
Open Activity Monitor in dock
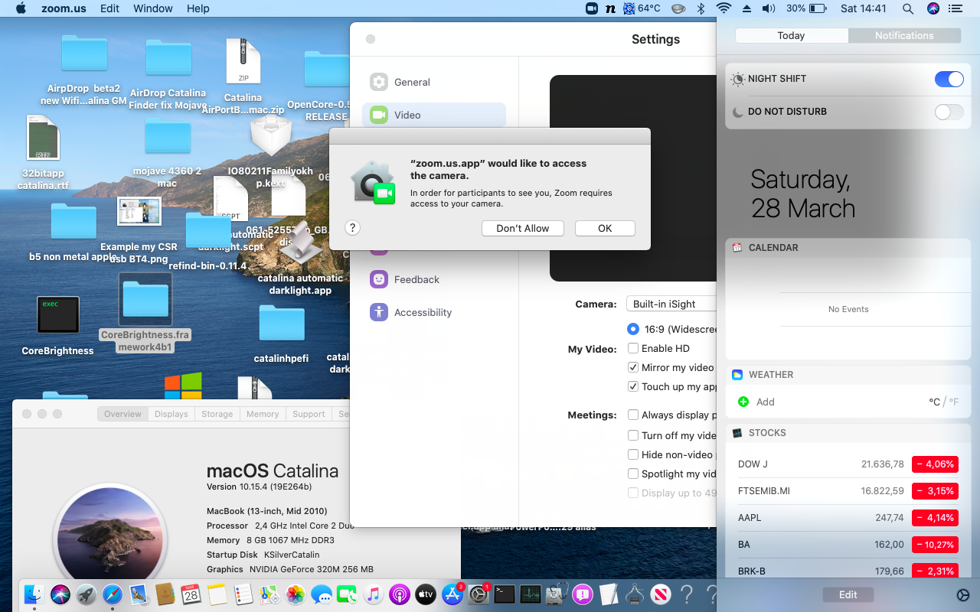coord(531,594)
